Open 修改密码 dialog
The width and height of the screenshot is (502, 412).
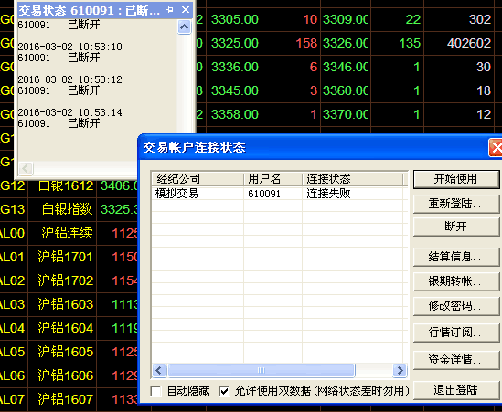456,306
